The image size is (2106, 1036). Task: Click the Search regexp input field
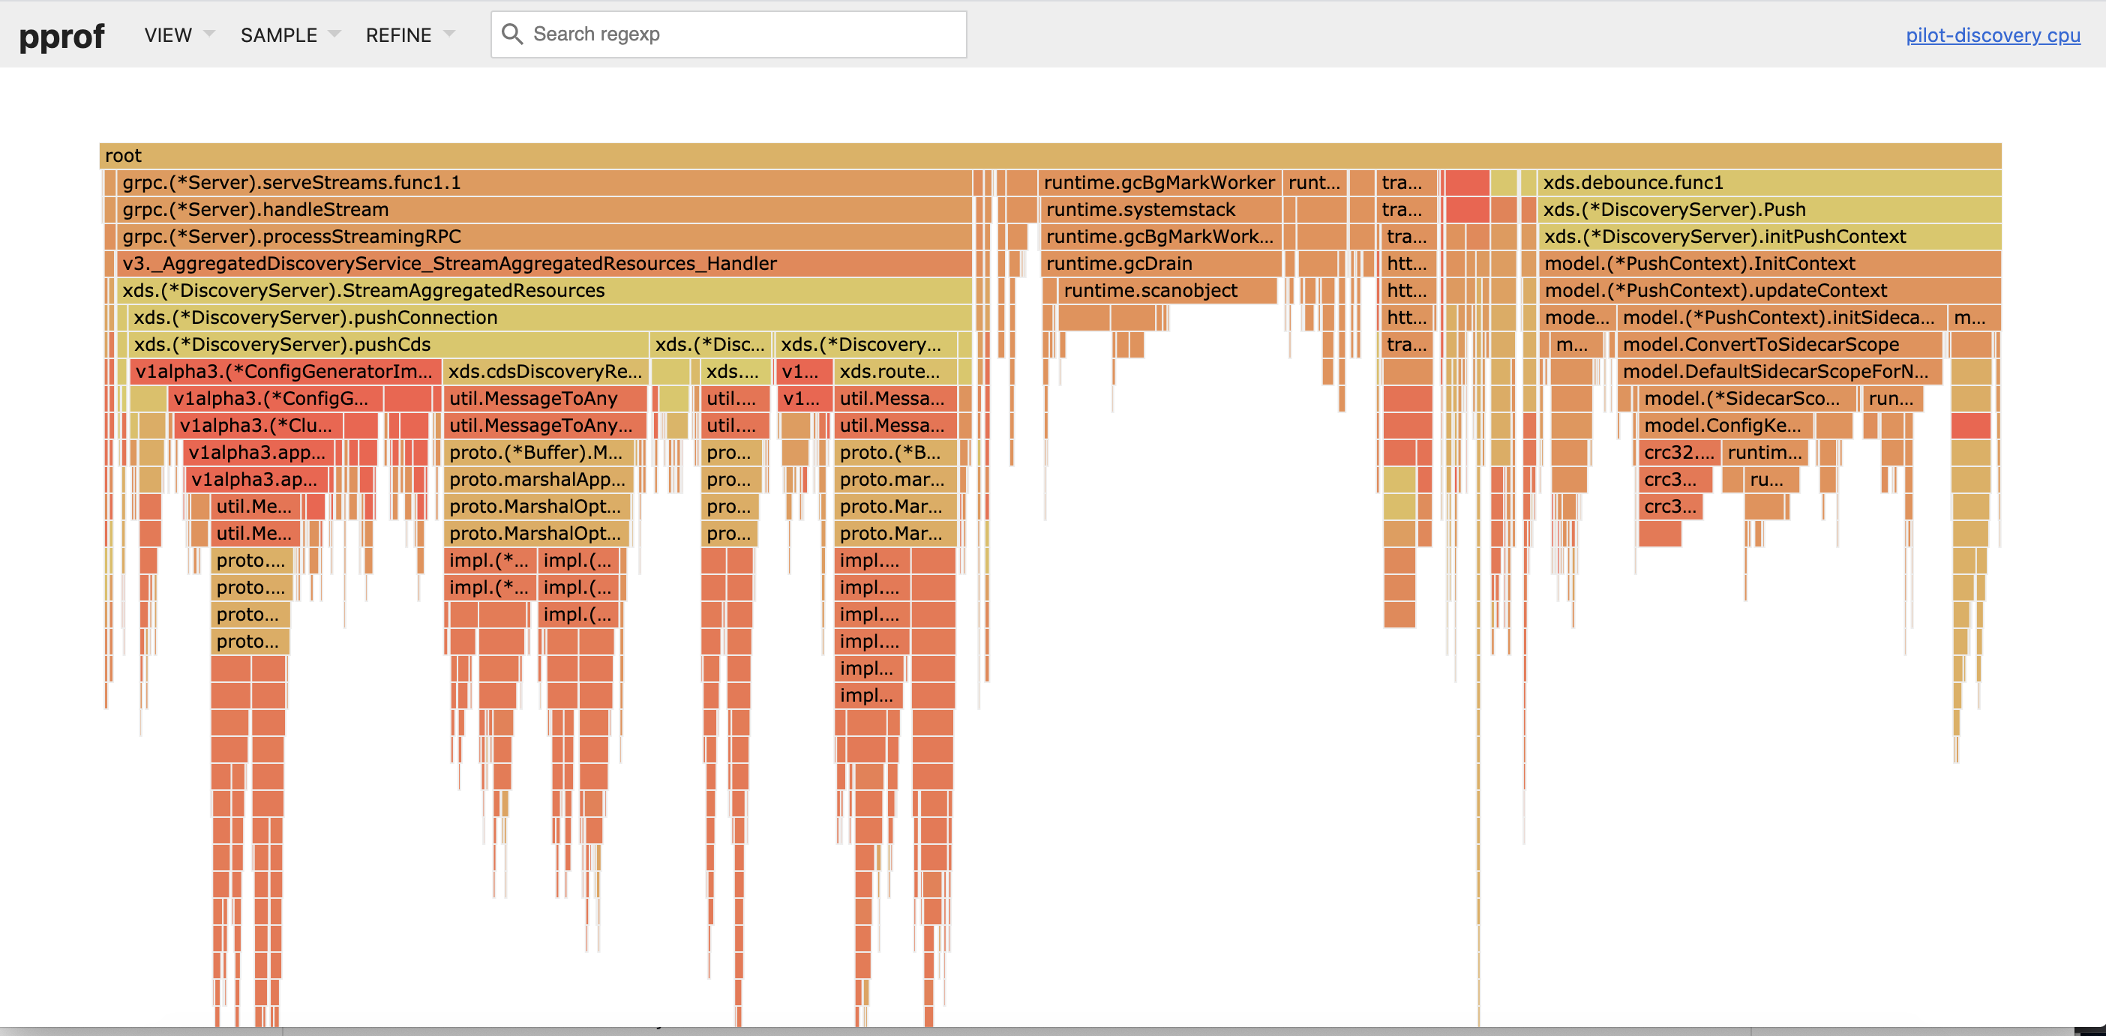pyautogui.click(x=736, y=34)
